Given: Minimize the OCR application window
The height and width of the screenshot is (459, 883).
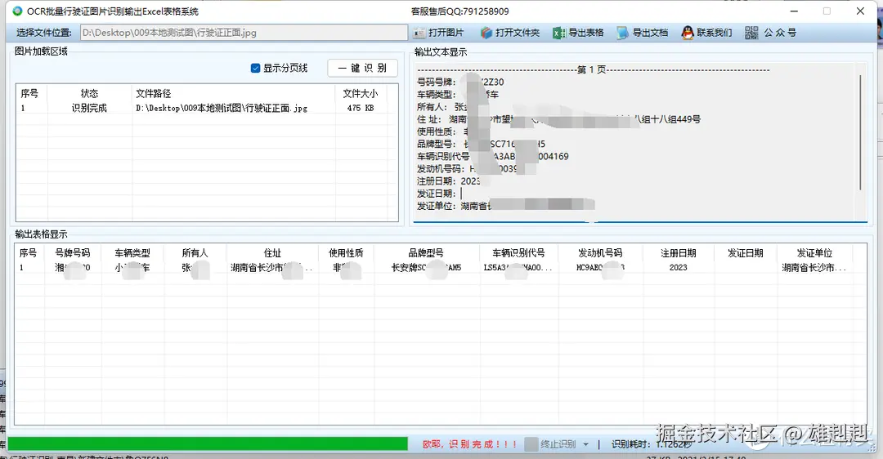Looking at the screenshot, I should (x=794, y=11).
